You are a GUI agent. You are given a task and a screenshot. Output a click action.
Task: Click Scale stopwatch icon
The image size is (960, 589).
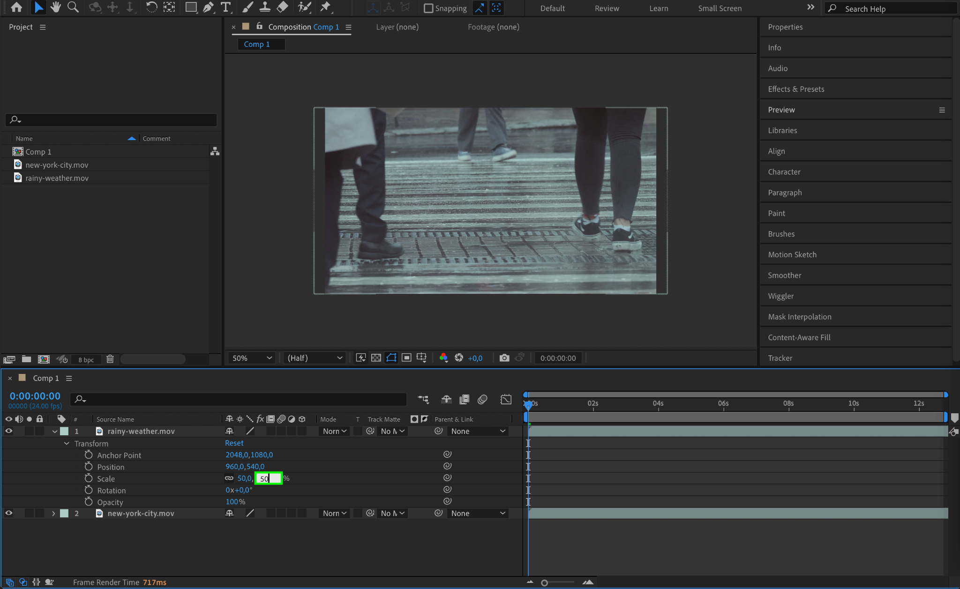tap(89, 478)
